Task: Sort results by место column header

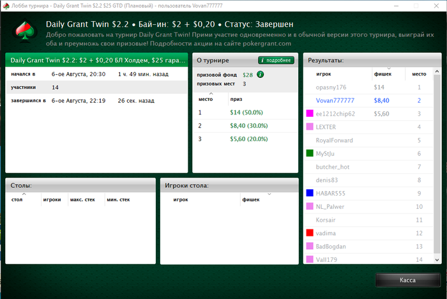Action: (x=419, y=74)
